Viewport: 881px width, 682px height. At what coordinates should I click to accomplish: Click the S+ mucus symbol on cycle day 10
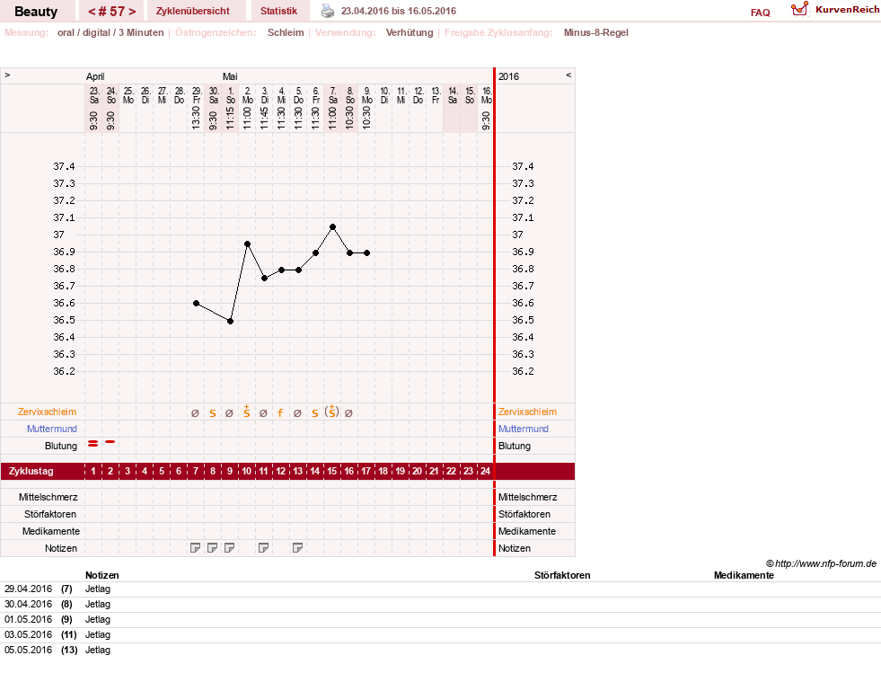(x=247, y=411)
